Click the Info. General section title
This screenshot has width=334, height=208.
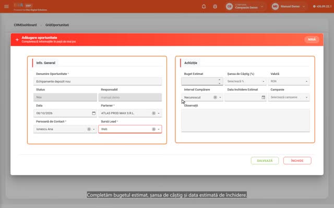click(x=45, y=63)
